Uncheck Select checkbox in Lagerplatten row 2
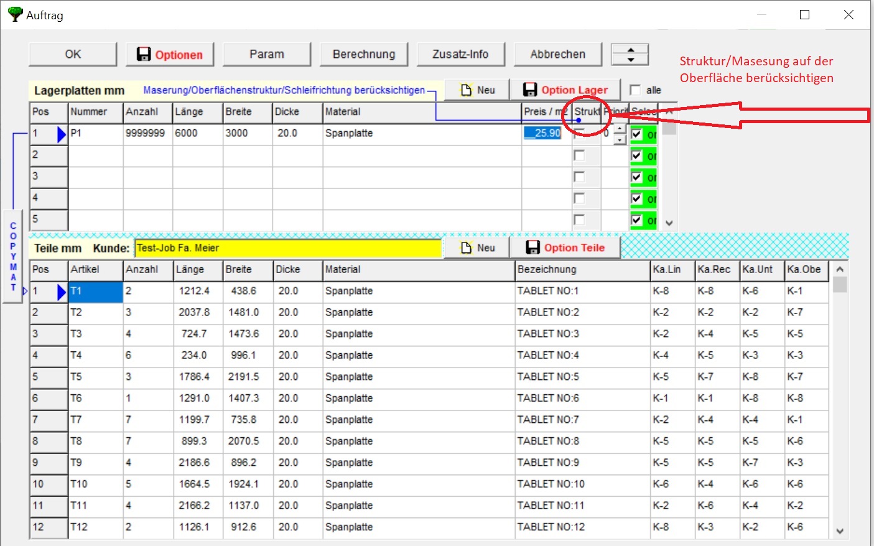The image size is (874, 546). point(636,155)
